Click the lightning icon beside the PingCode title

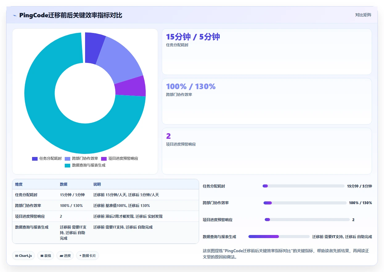14,15
